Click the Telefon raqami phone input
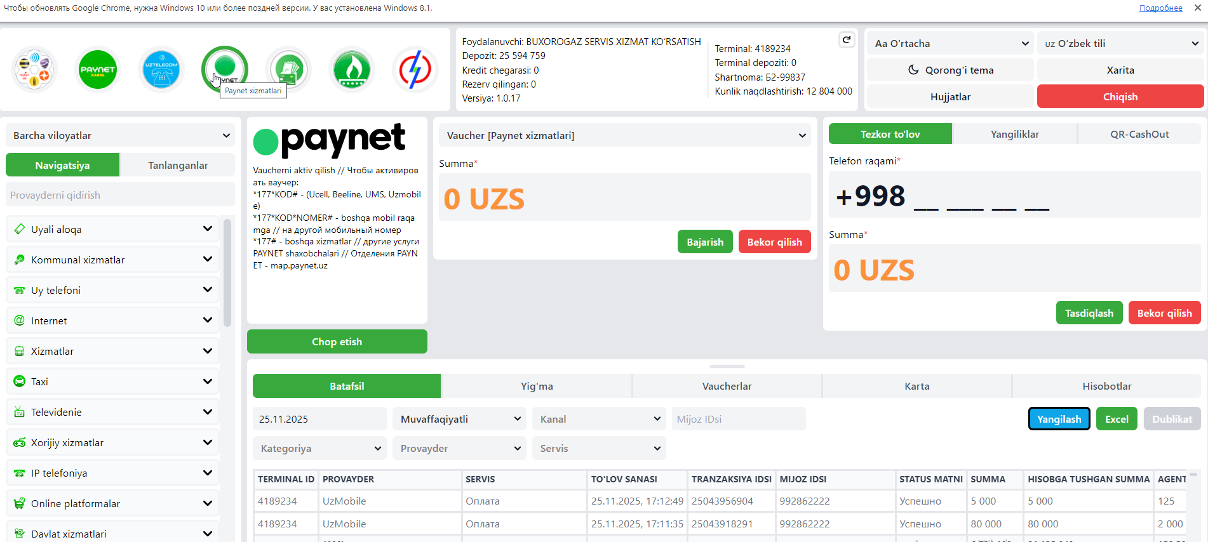This screenshot has height=542, width=1208. [1015, 195]
